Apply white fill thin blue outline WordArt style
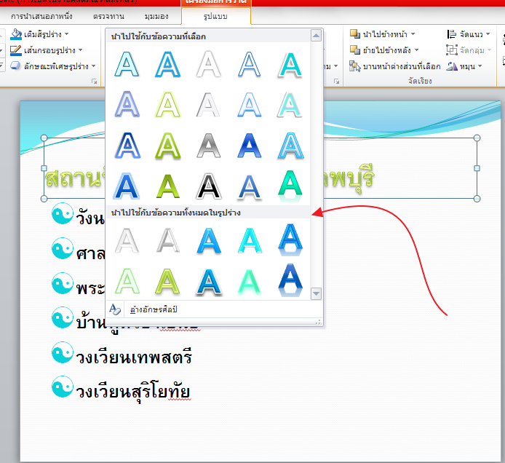This screenshot has width=505, height=463. [x=250, y=64]
